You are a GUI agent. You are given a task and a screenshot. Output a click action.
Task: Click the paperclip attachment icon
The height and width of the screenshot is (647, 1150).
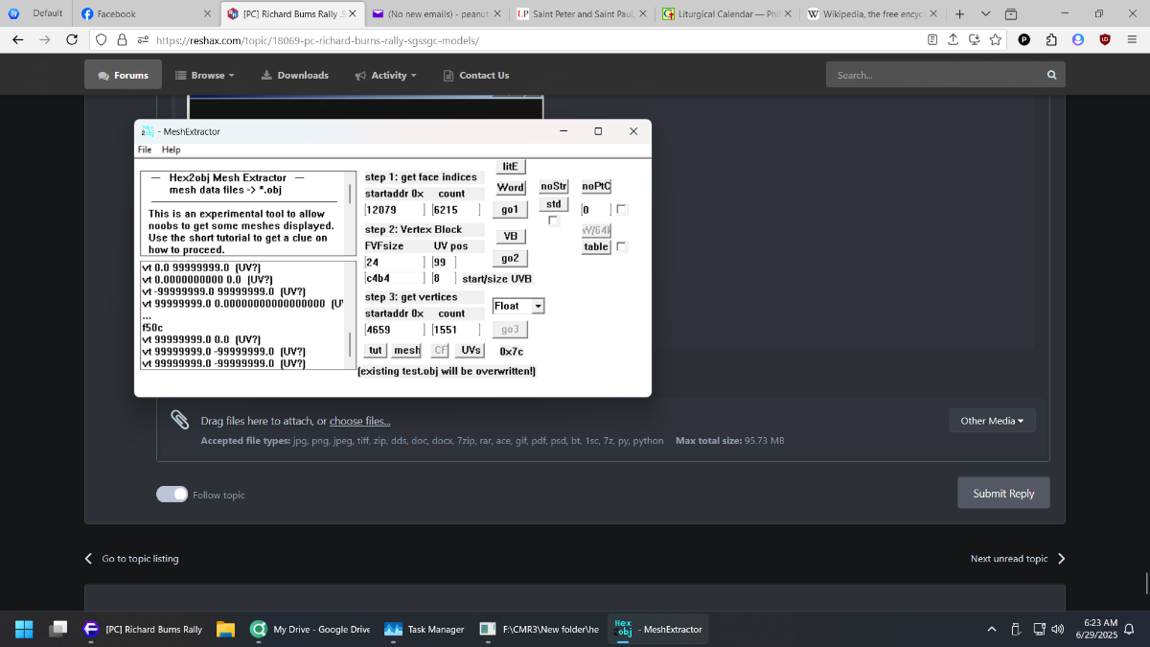(x=179, y=419)
